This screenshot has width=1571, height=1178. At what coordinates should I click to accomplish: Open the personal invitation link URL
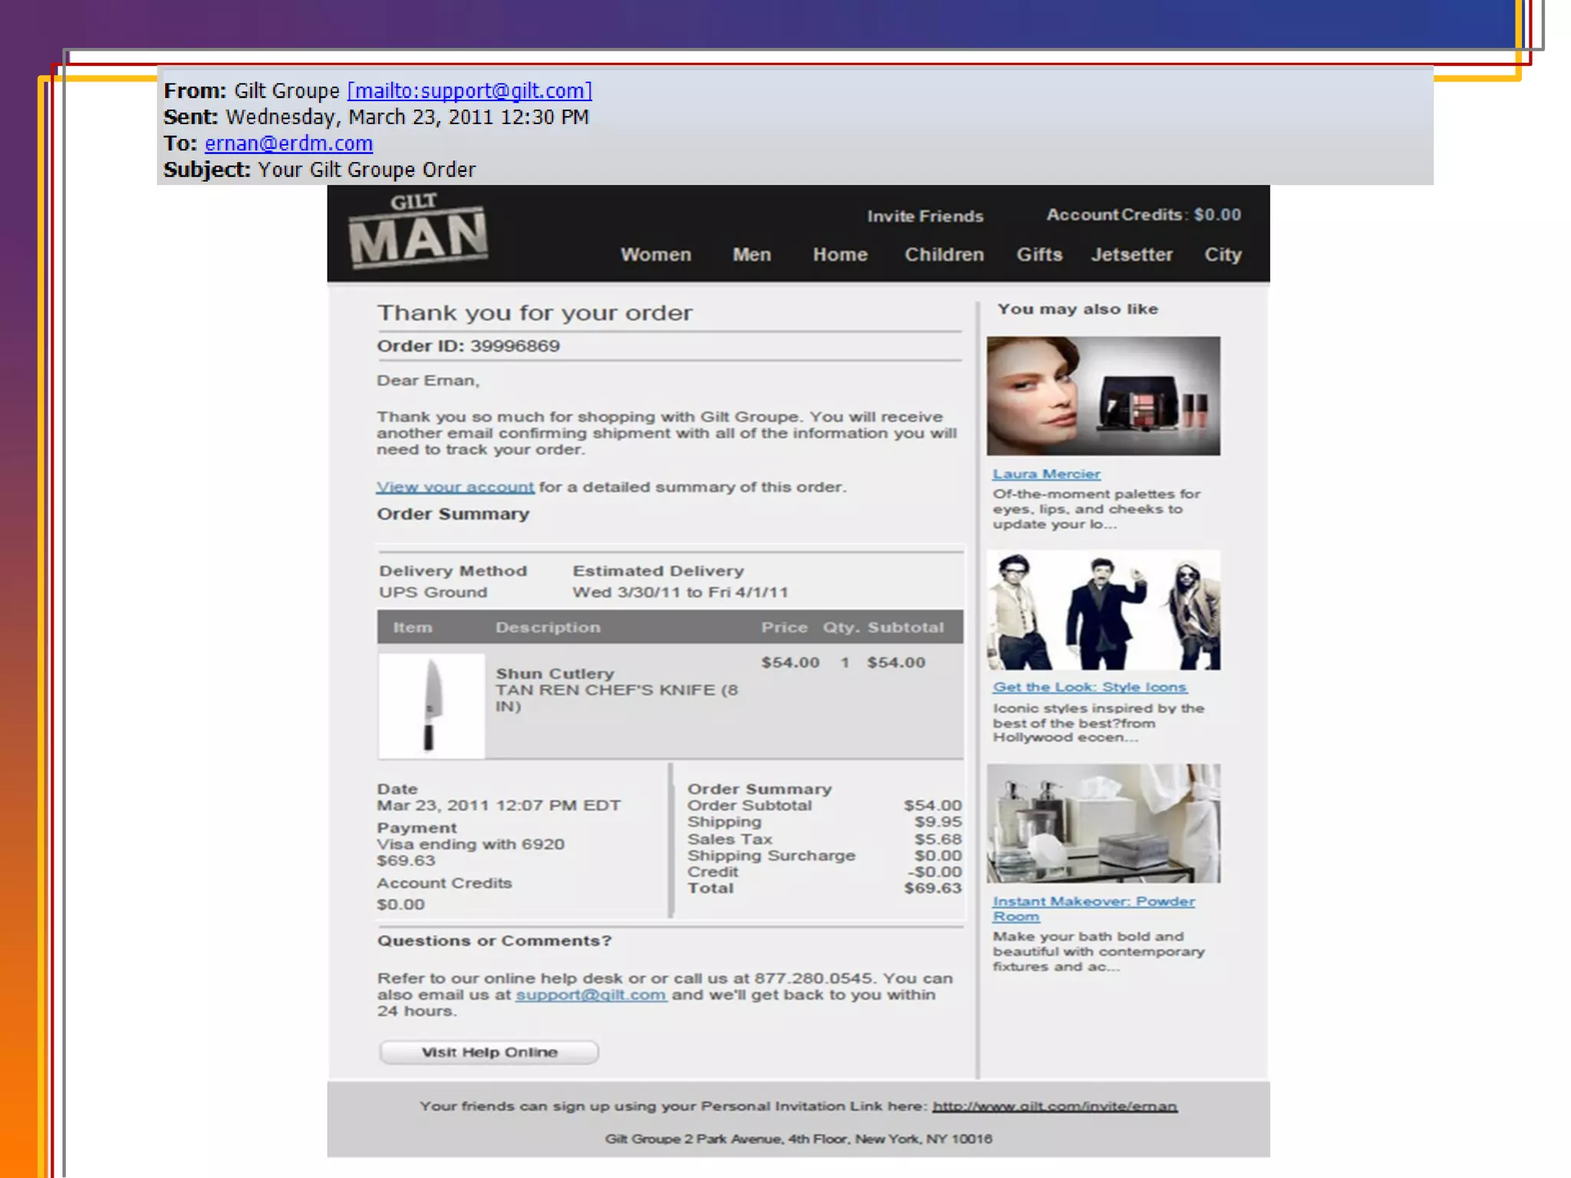(x=1054, y=1106)
